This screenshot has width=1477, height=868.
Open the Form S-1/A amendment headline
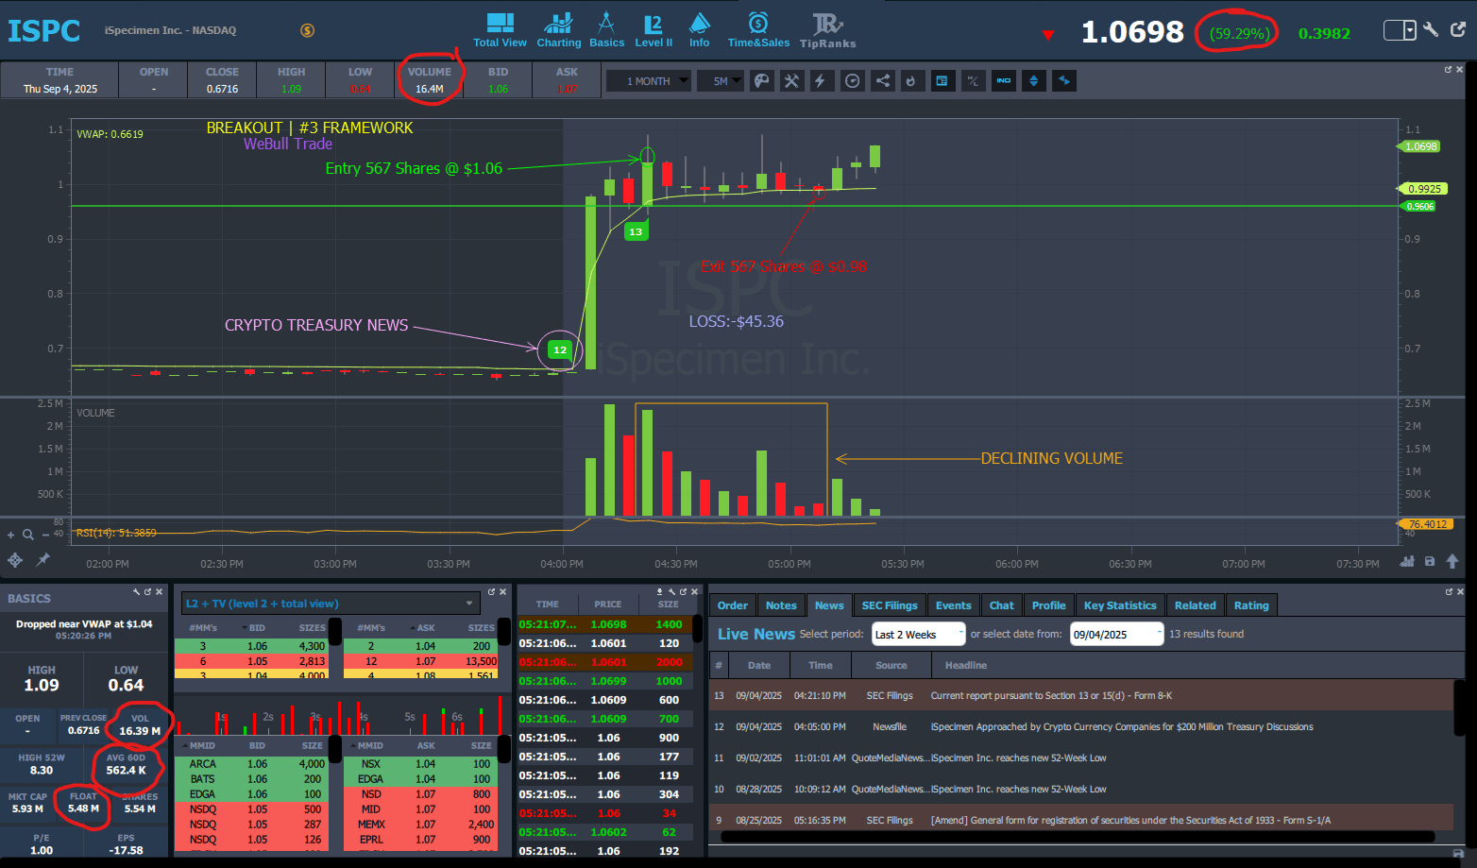(x=1130, y=821)
